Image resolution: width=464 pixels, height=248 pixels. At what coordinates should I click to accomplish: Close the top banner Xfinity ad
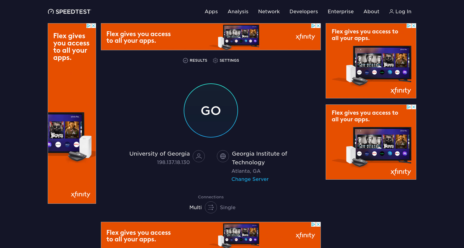[x=318, y=26]
